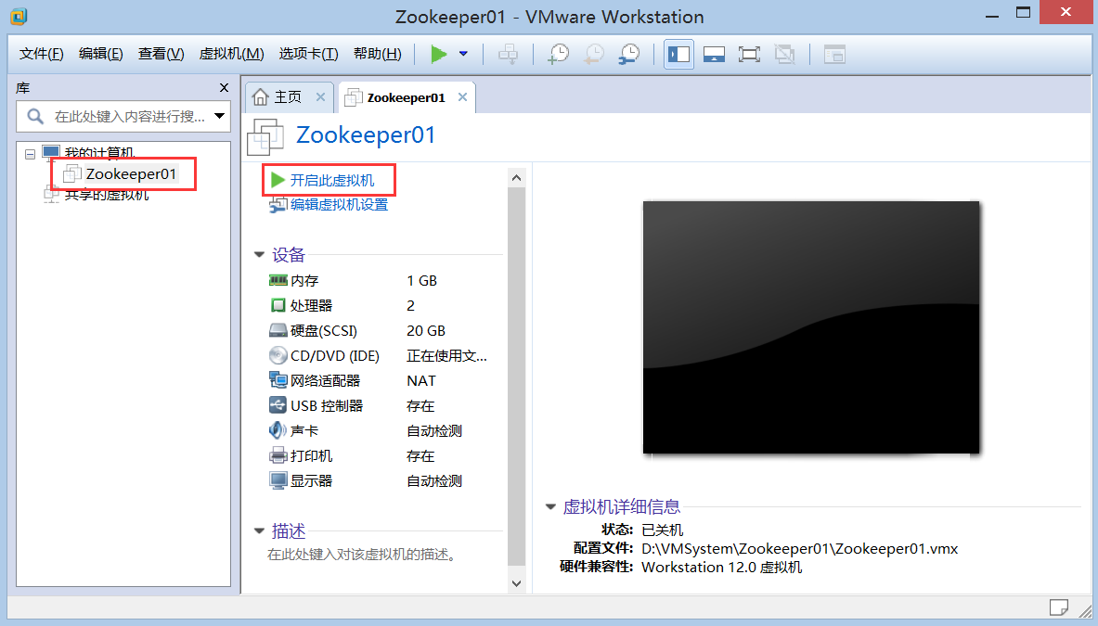The width and height of the screenshot is (1098, 626).
Task: Click the 网络适配器 network adapter icon
Action: [278, 380]
